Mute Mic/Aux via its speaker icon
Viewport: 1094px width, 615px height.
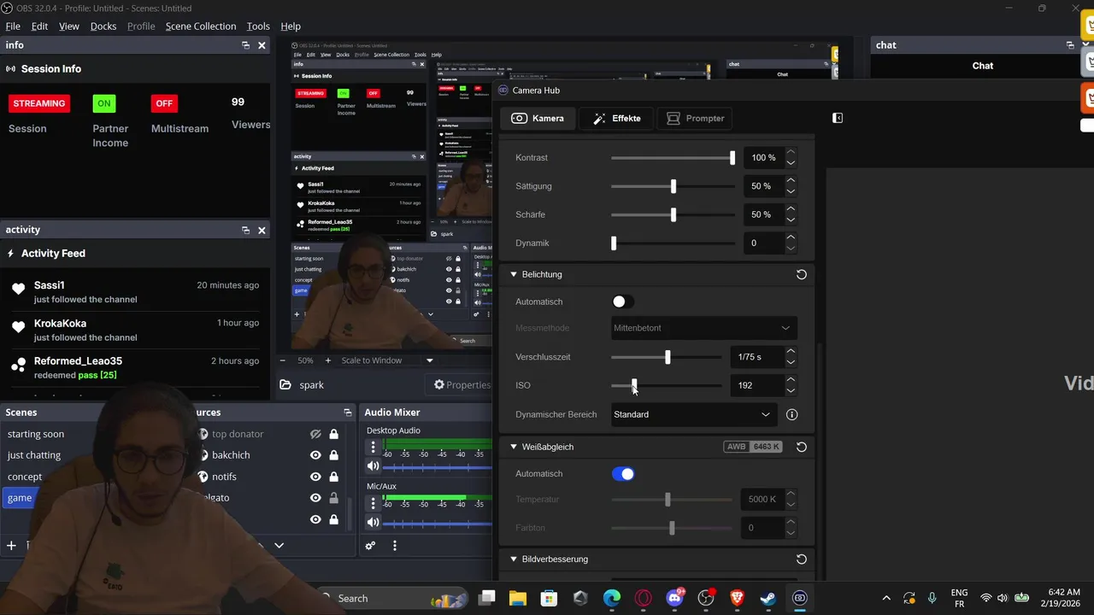(x=373, y=522)
